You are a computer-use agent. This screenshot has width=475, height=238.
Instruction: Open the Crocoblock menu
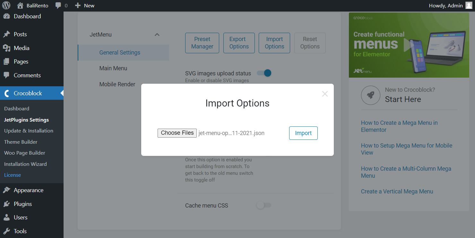click(32, 93)
